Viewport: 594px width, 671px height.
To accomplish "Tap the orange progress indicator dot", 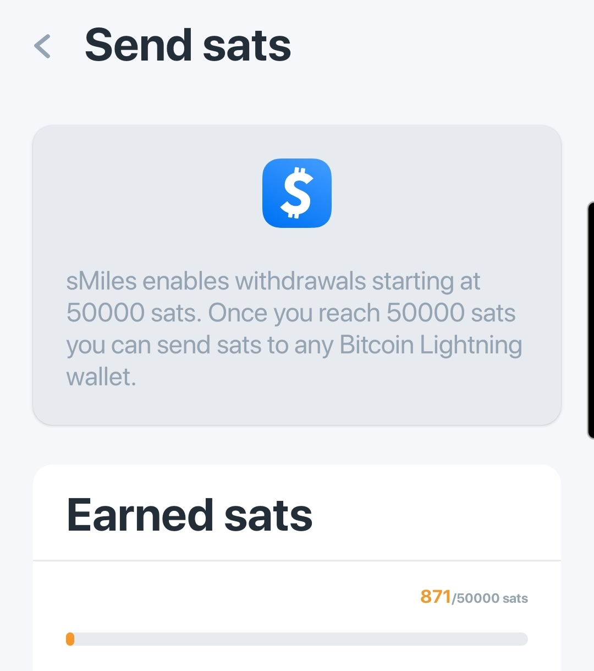I will pos(70,639).
